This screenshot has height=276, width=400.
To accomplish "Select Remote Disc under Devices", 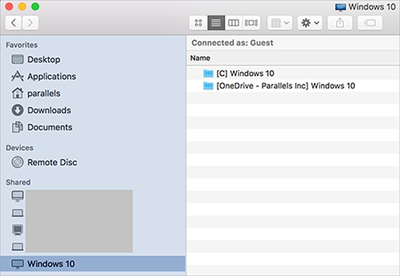I will tap(52, 163).
